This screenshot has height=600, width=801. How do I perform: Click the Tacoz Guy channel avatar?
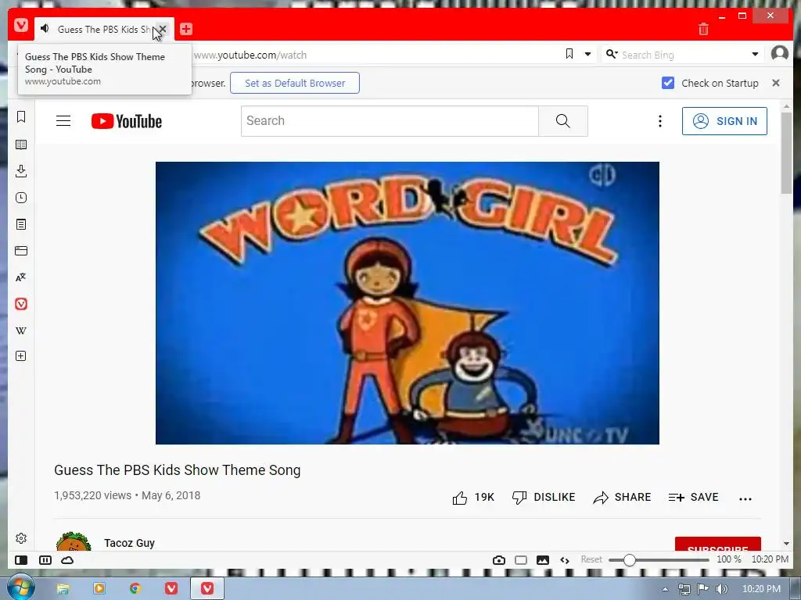pyautogui.click(x=74, y=541)
